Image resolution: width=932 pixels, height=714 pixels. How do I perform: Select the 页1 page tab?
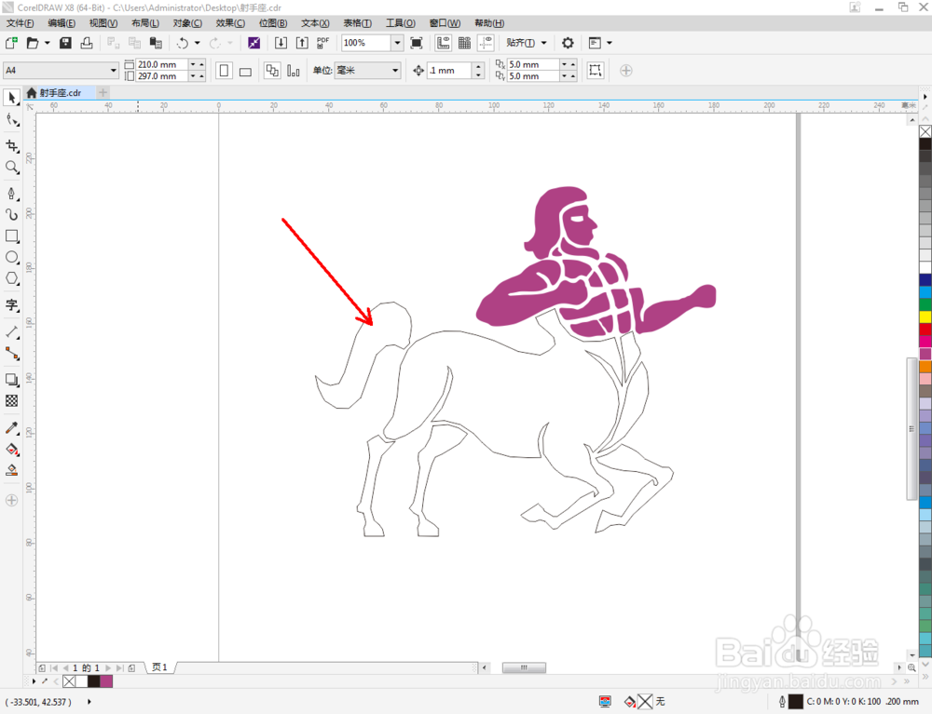[159, 667]
